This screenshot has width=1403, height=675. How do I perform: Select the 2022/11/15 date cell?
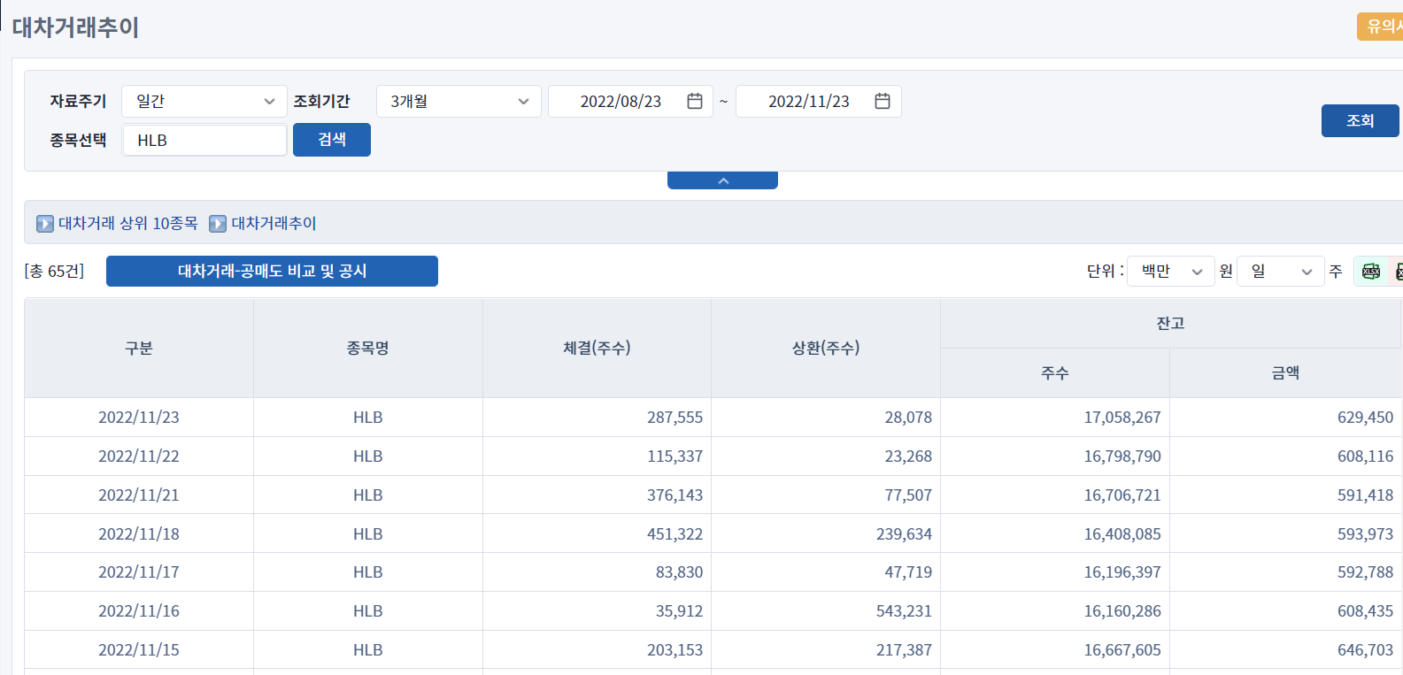coord(139,650)
